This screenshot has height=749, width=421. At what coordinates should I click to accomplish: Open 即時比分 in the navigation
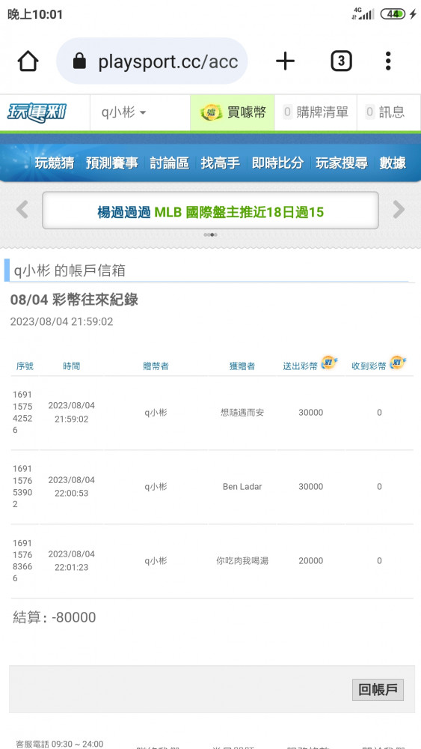[x=277, y=163]
